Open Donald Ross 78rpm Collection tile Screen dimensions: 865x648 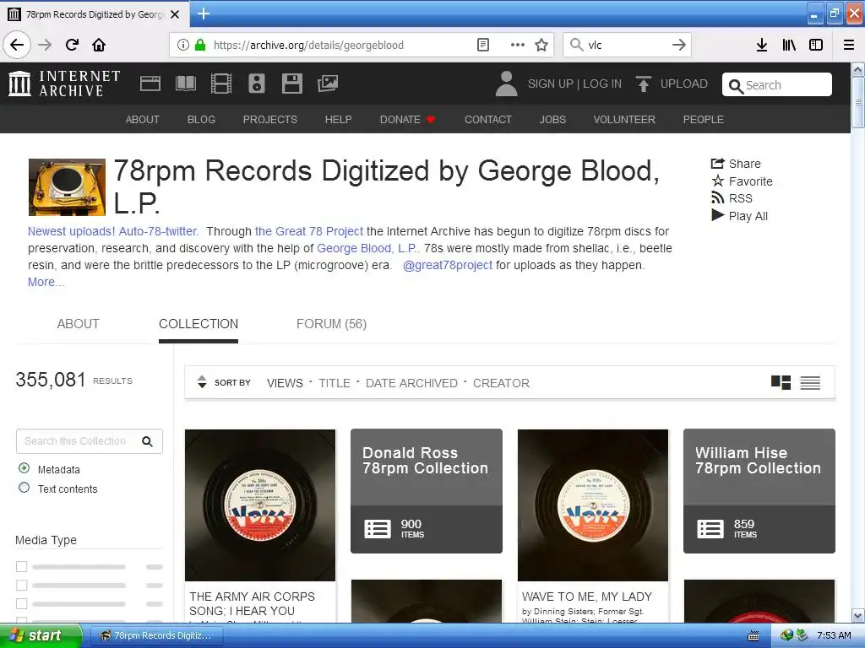[427, 491]
